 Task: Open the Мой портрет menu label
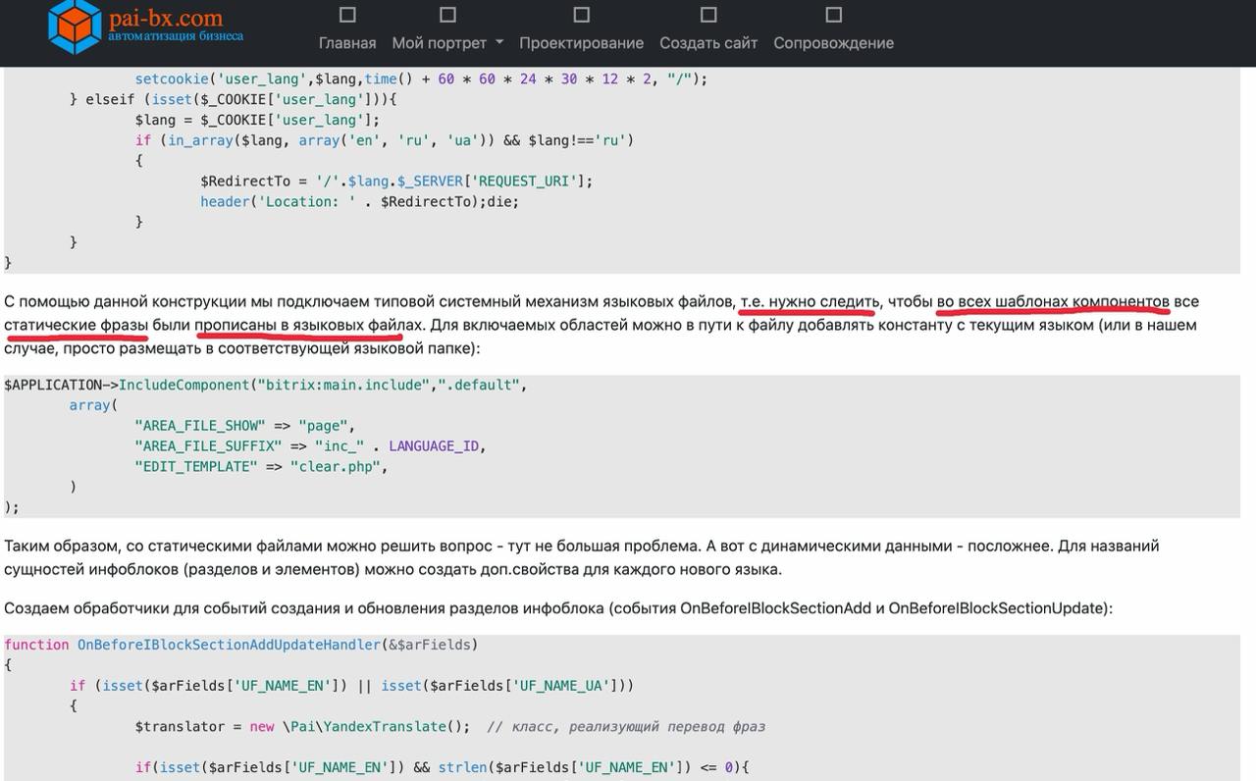(x=439, y=43)
